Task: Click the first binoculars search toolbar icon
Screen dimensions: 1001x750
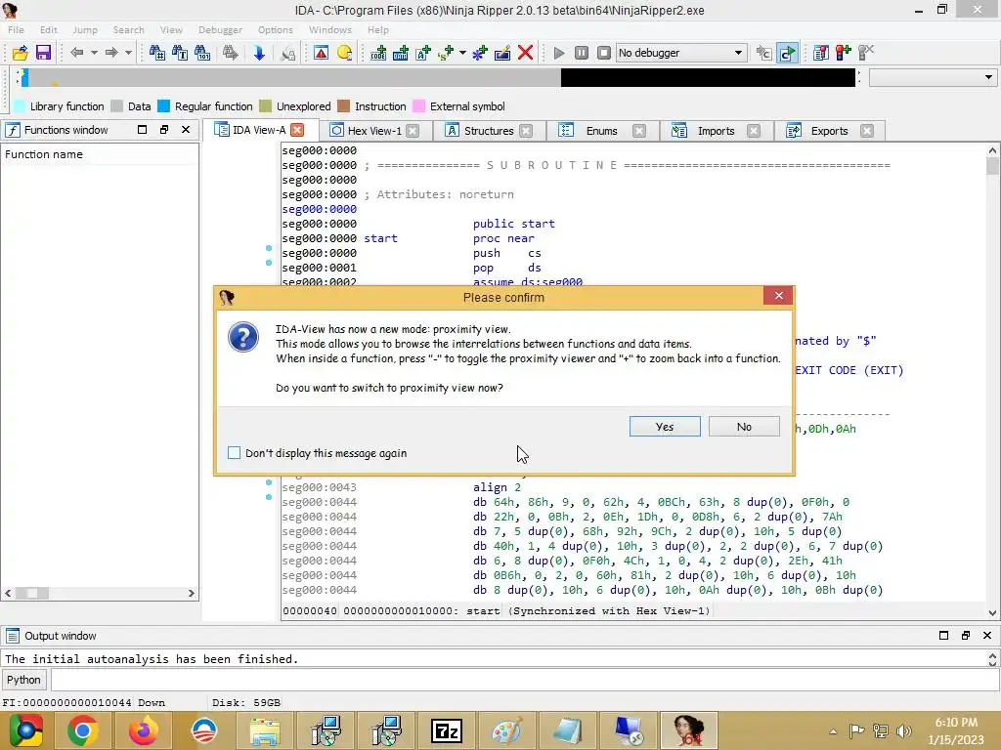Action: (x=156, y=53)
